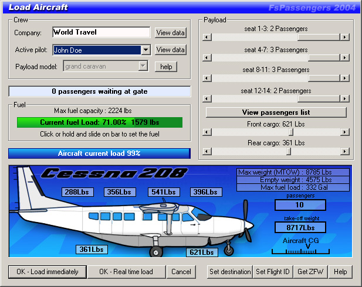This screenshot has width=362, height=287.
Task: Click the Max fuel load 332 Gal row
Action: [x=293, y=187]
